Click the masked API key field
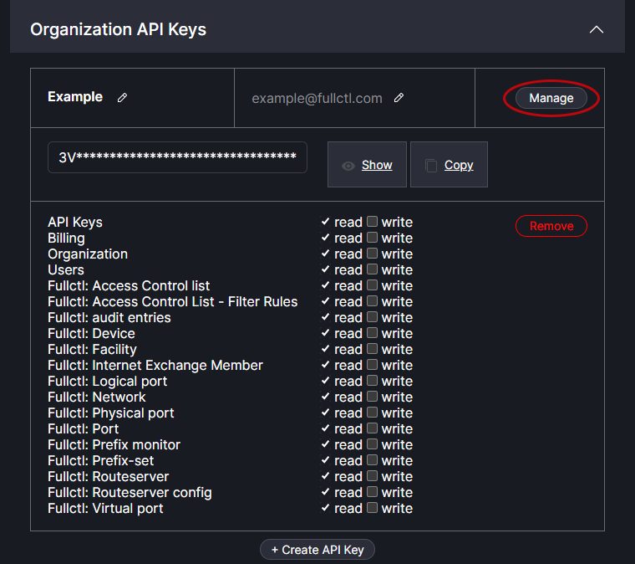This screenshot has height=564, width=635. click(x=177, y=157)
